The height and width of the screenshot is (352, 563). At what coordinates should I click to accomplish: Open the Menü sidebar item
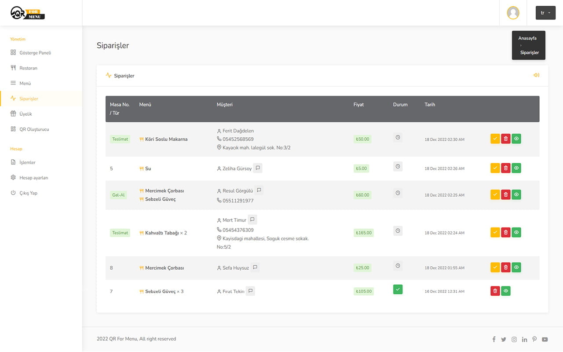coord(25,83)
